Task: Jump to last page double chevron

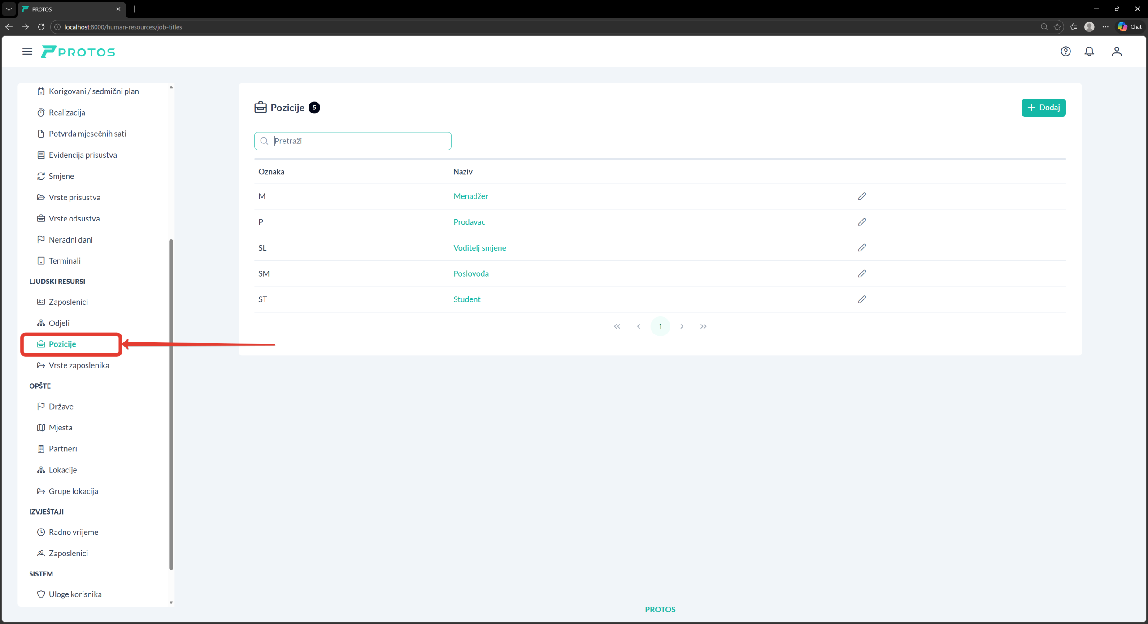Action: coord(703,326)
